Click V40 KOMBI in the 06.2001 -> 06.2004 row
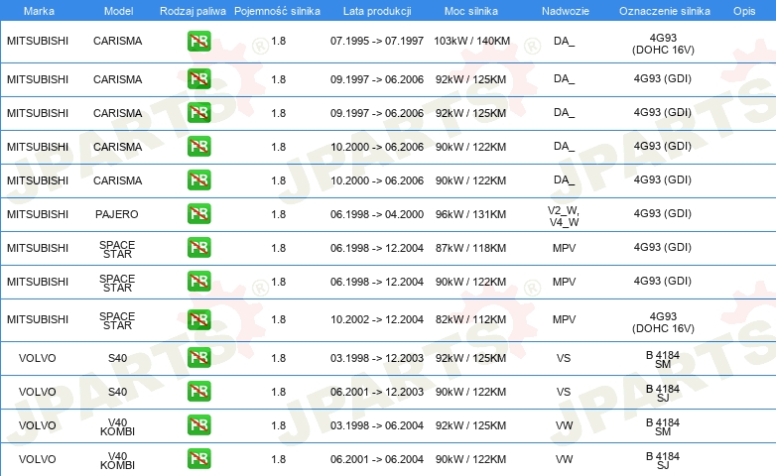The image size is (776, 476). click(x=117, y=461)
